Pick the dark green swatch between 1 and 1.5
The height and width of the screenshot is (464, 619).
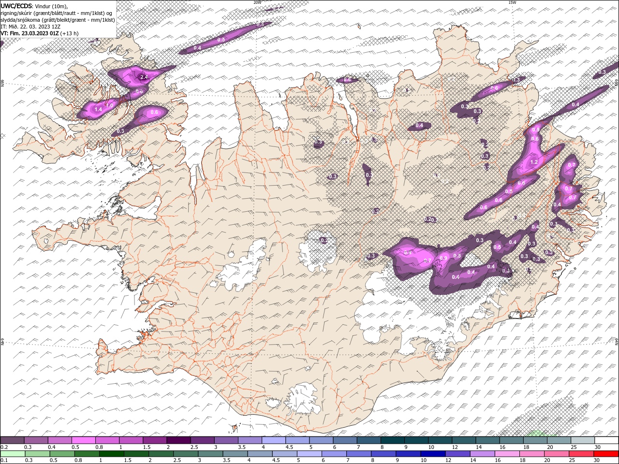pos(112,454)
